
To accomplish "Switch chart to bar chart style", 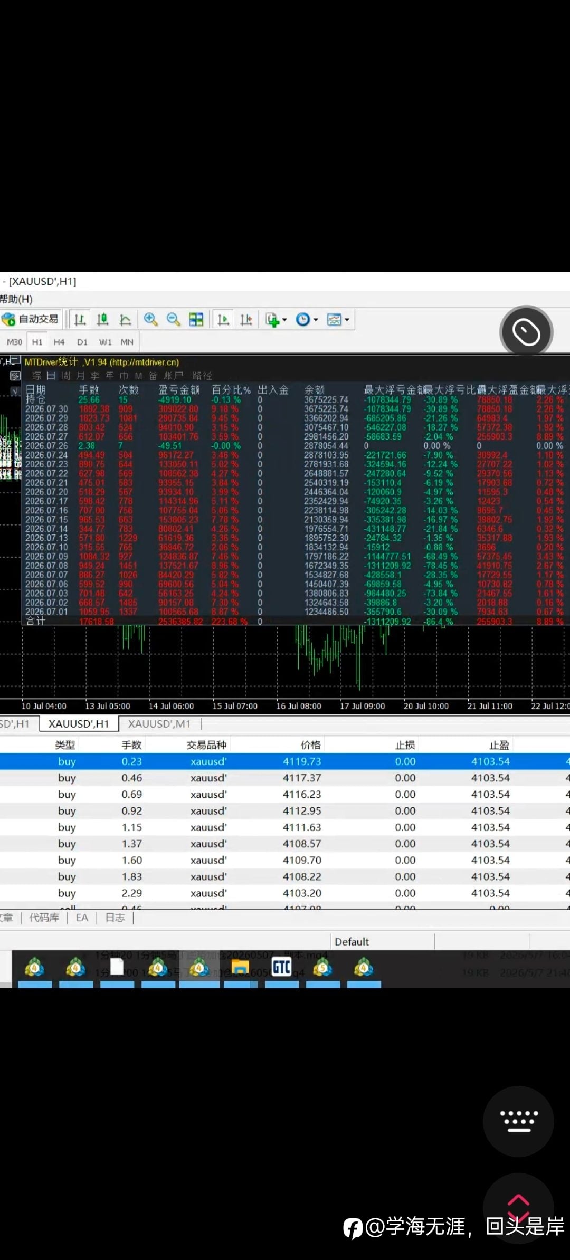I will 80,319.
